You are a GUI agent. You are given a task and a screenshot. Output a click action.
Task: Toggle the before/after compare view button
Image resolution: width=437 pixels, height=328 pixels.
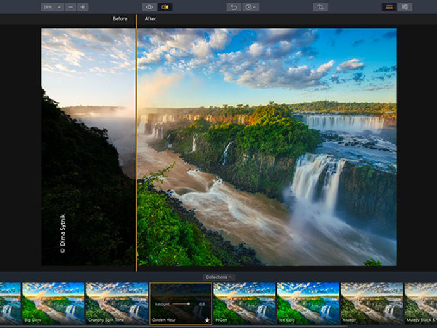point(165,7)
